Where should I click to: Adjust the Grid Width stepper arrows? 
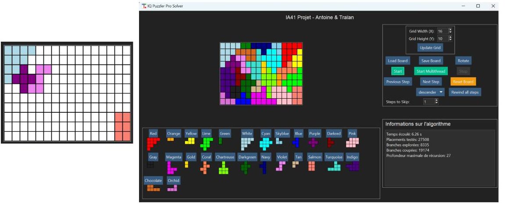[x=450, y=31]
